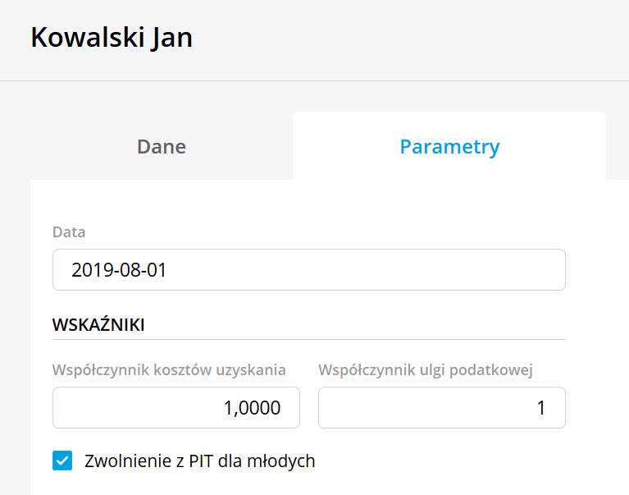Screen dimensions: 629x495
Task: Click the 'Współczynnik ulgi podatkowej' label
Action: 426,370
